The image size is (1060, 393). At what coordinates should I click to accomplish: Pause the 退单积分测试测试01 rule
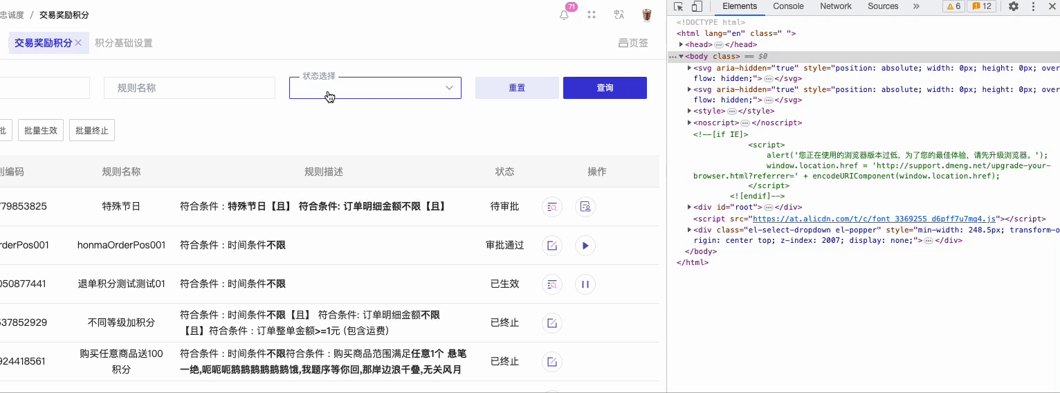pyautogui.click(x=585, y=284)
